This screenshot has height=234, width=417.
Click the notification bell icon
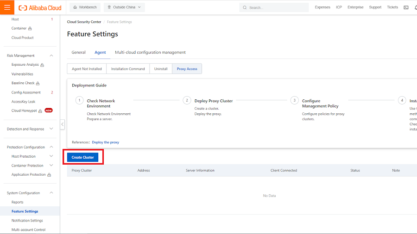coord(415,7)
